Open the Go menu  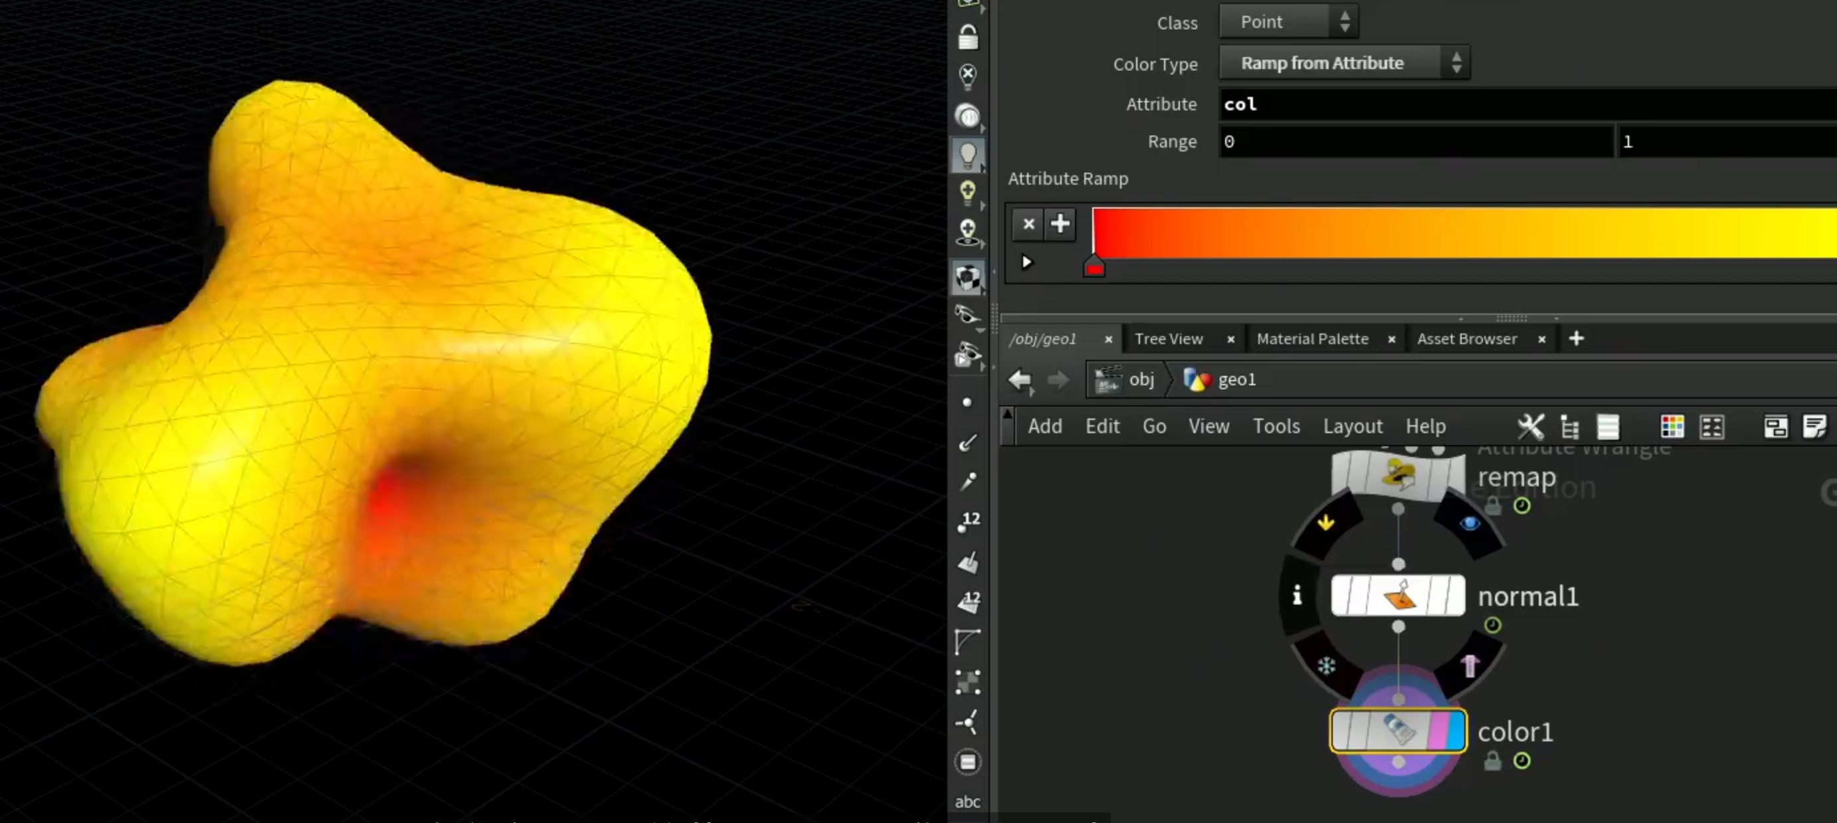(x=1154, y=426)
